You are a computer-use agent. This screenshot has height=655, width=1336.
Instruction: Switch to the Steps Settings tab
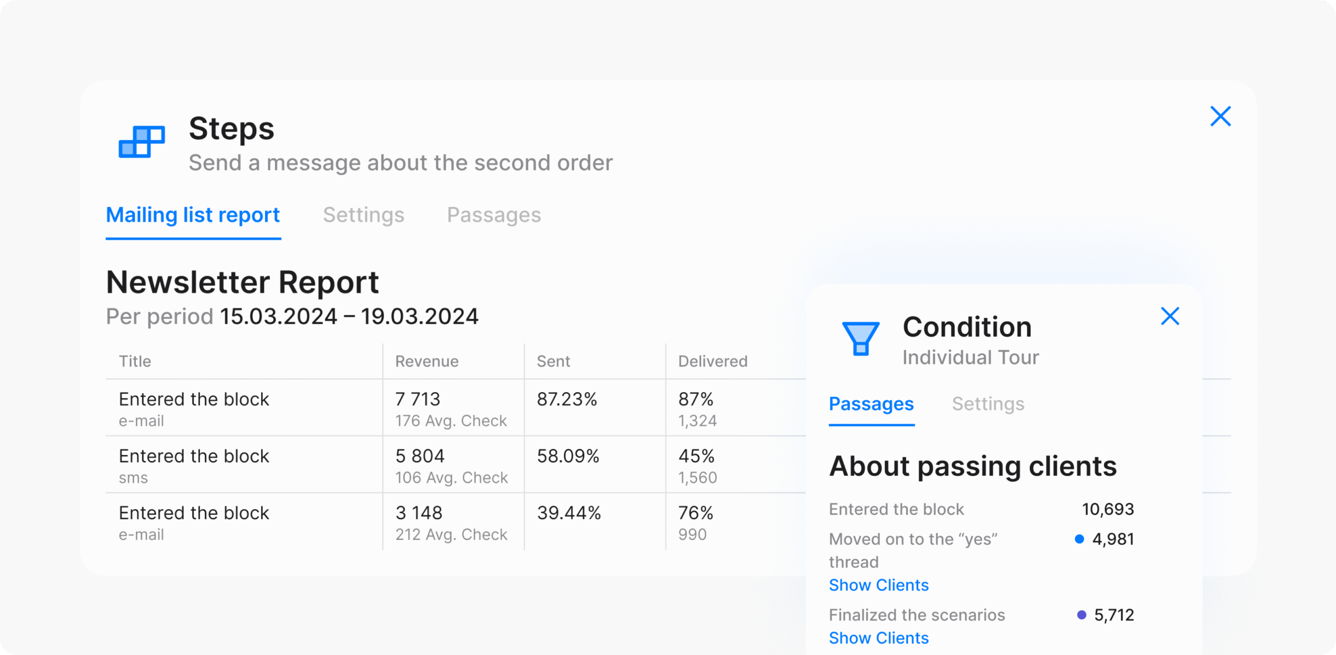click(x=364, y=215)
